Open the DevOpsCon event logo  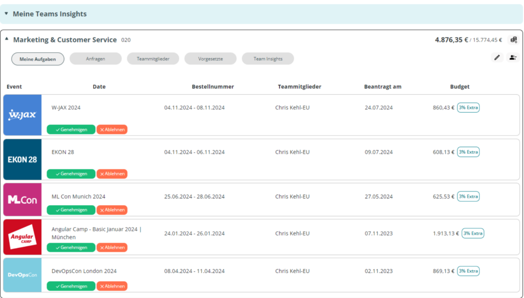22,275
